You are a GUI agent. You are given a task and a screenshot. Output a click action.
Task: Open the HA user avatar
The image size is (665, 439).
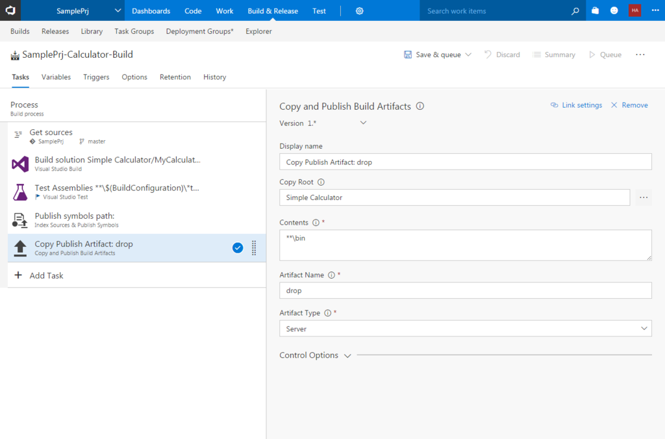634,10
